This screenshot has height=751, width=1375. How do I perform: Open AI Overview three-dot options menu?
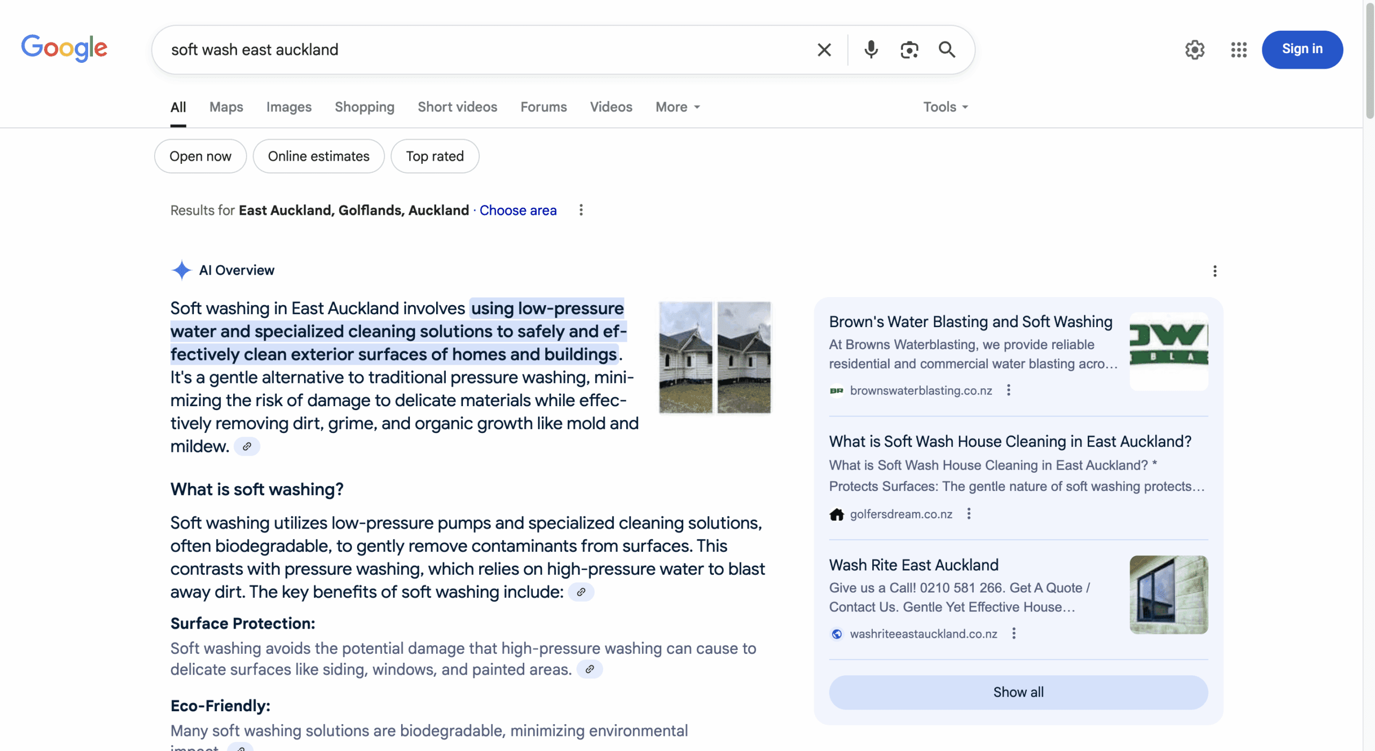pyautogui.click(x=1214, y=271)
